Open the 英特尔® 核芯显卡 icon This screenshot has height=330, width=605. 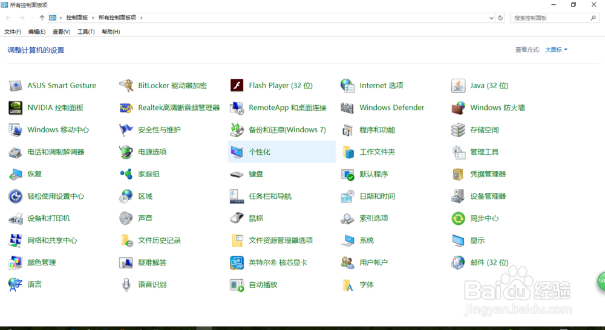(237, 262)
